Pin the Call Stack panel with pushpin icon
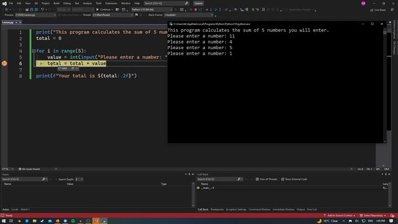 (x=386, y=174)
